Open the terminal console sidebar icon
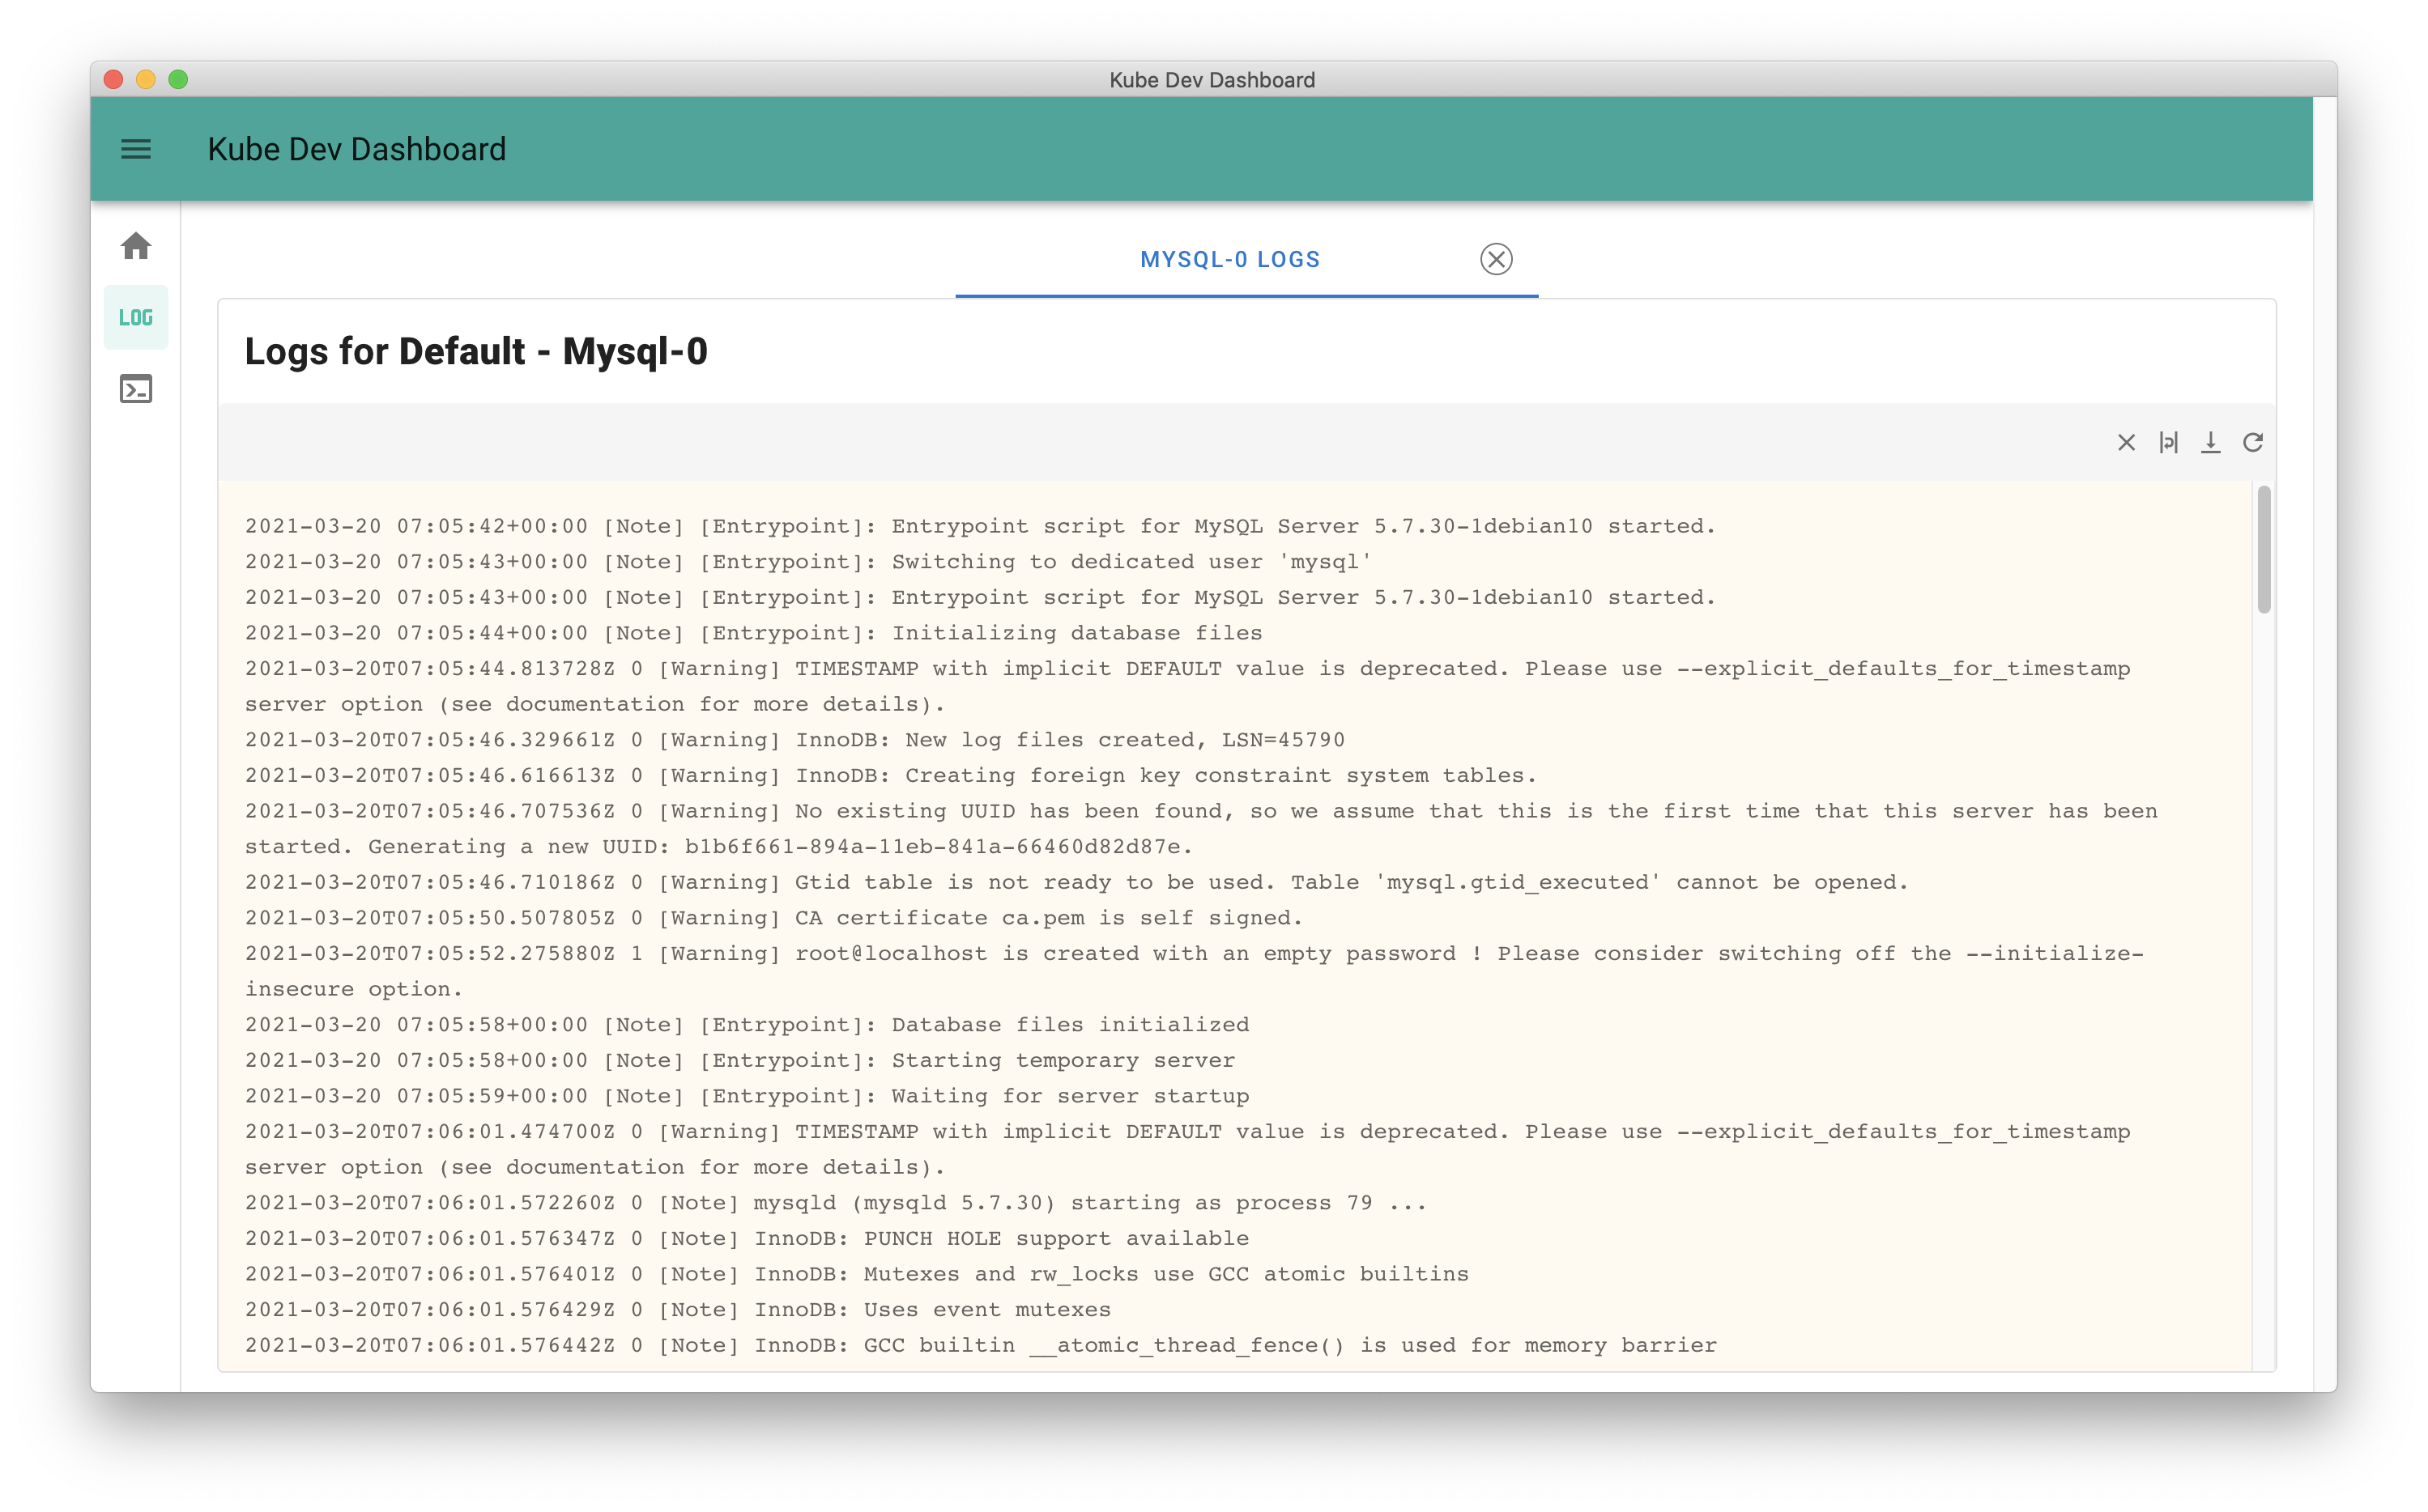Screen dimensions: 2428x1512 (x=136, y=389)
